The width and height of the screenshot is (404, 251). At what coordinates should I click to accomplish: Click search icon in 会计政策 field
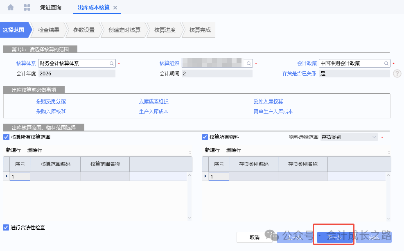386,63
